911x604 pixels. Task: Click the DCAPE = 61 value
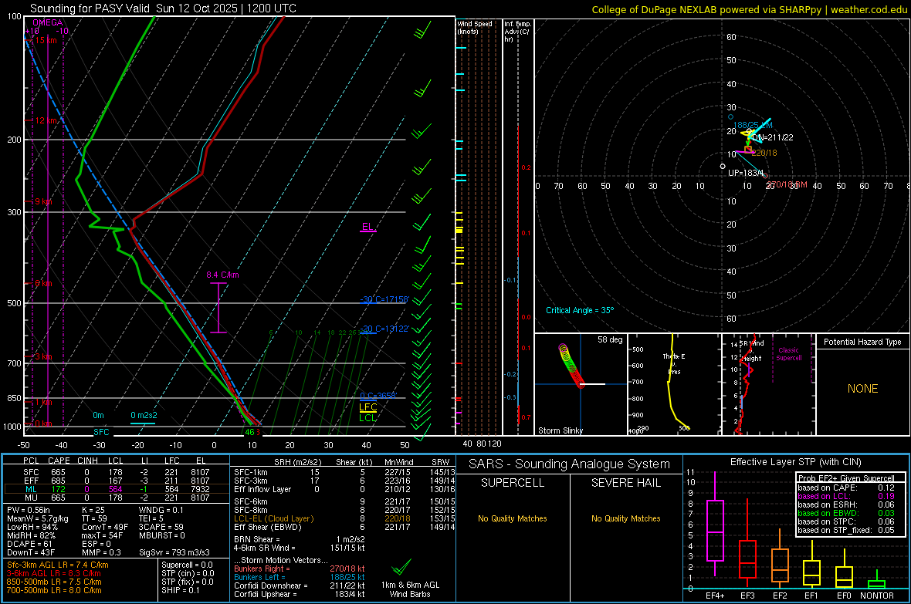(29, 544)
